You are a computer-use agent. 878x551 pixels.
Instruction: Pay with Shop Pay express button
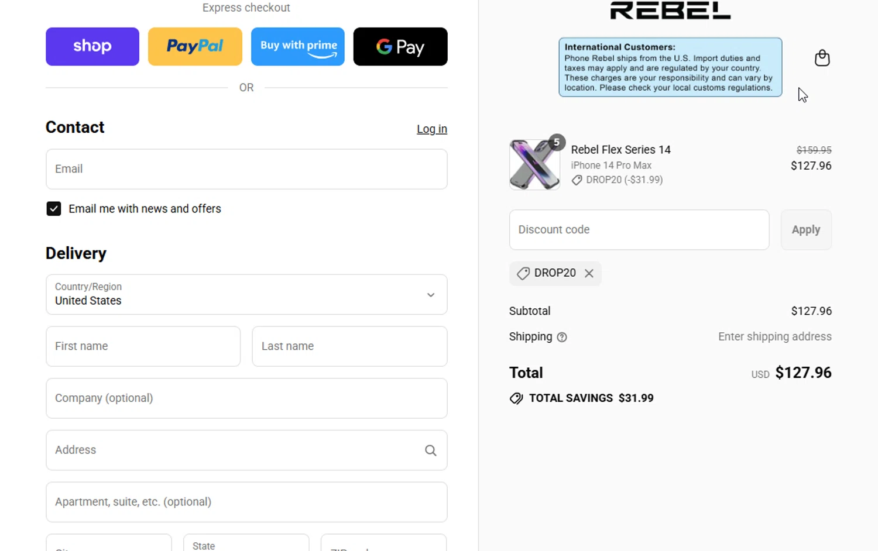pyautogui.click(x=92, y=46)
